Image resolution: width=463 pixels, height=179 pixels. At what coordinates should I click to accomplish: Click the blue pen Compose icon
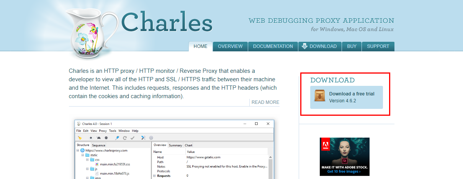click(x=117, y=138)
